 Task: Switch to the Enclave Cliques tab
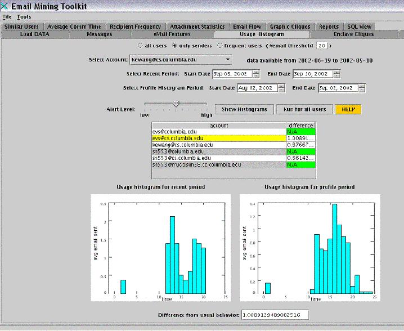coord(353,34)
